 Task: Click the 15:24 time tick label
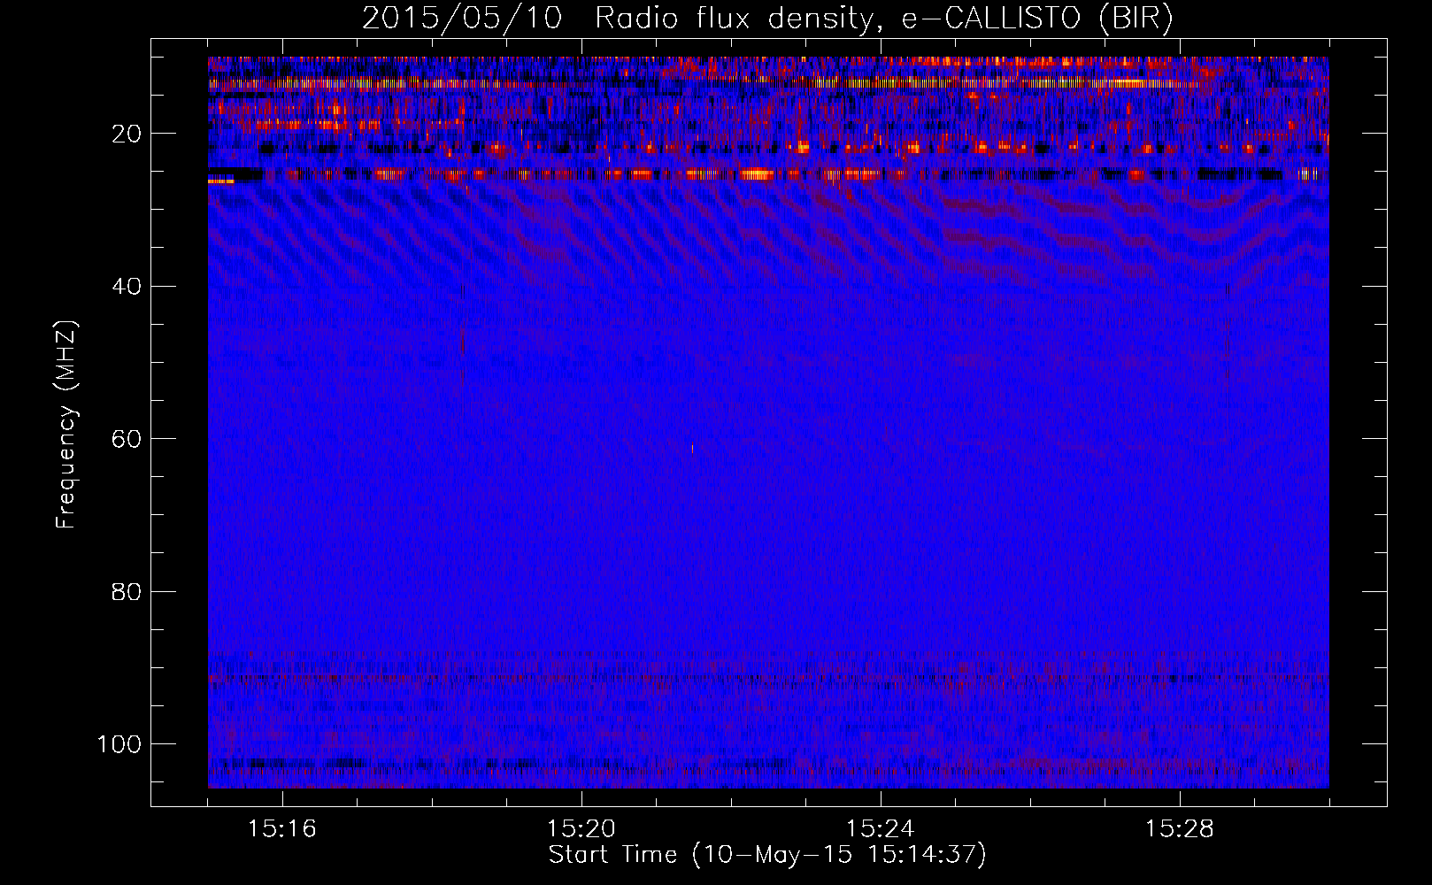tap(880, 829)
